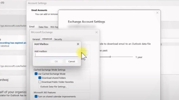The height and width of the screenshot is (100, 179).
Task: Open the Security tab in Microsoft Exchange
Action: tap(58, 39)
